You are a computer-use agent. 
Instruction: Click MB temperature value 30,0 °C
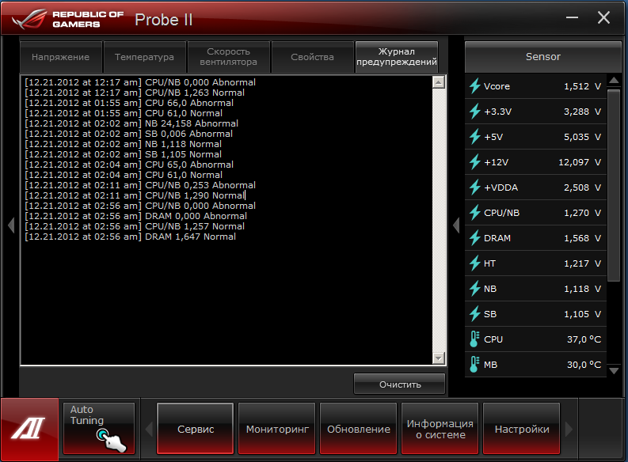click(584, 365)
